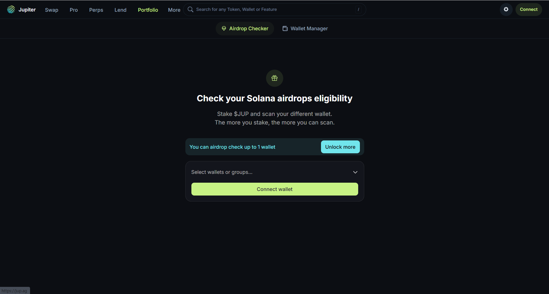549x294 pixels.
Task: Click the slash shortcut badge in search bar
Action: [x=358, y=9]
